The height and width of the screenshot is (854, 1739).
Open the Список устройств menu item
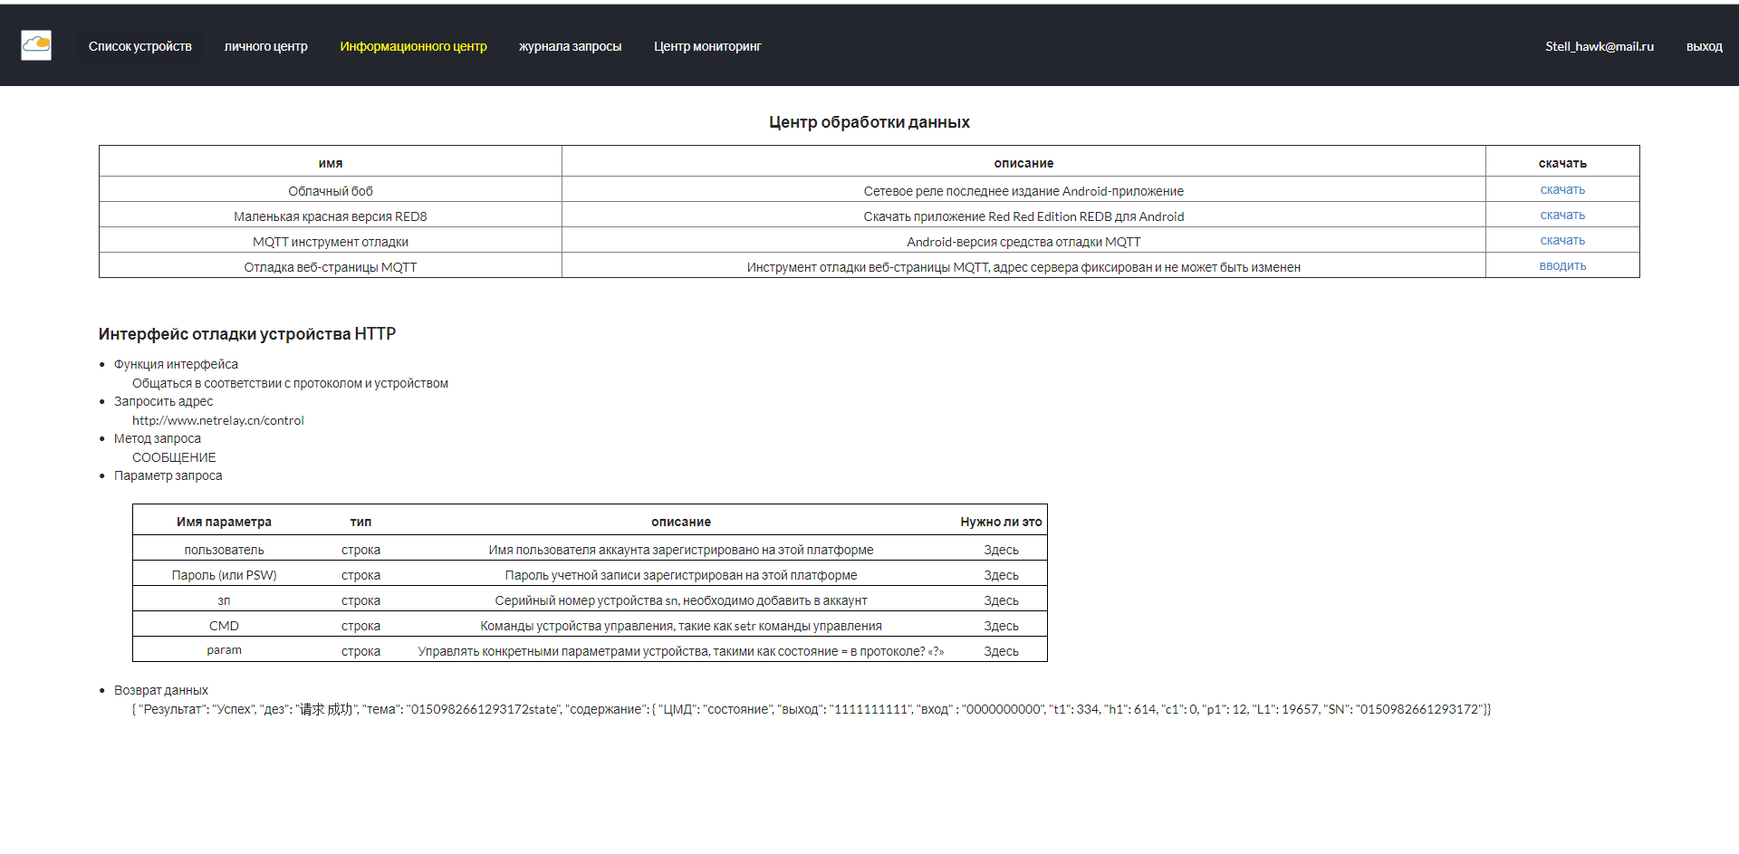click(139, 46)
